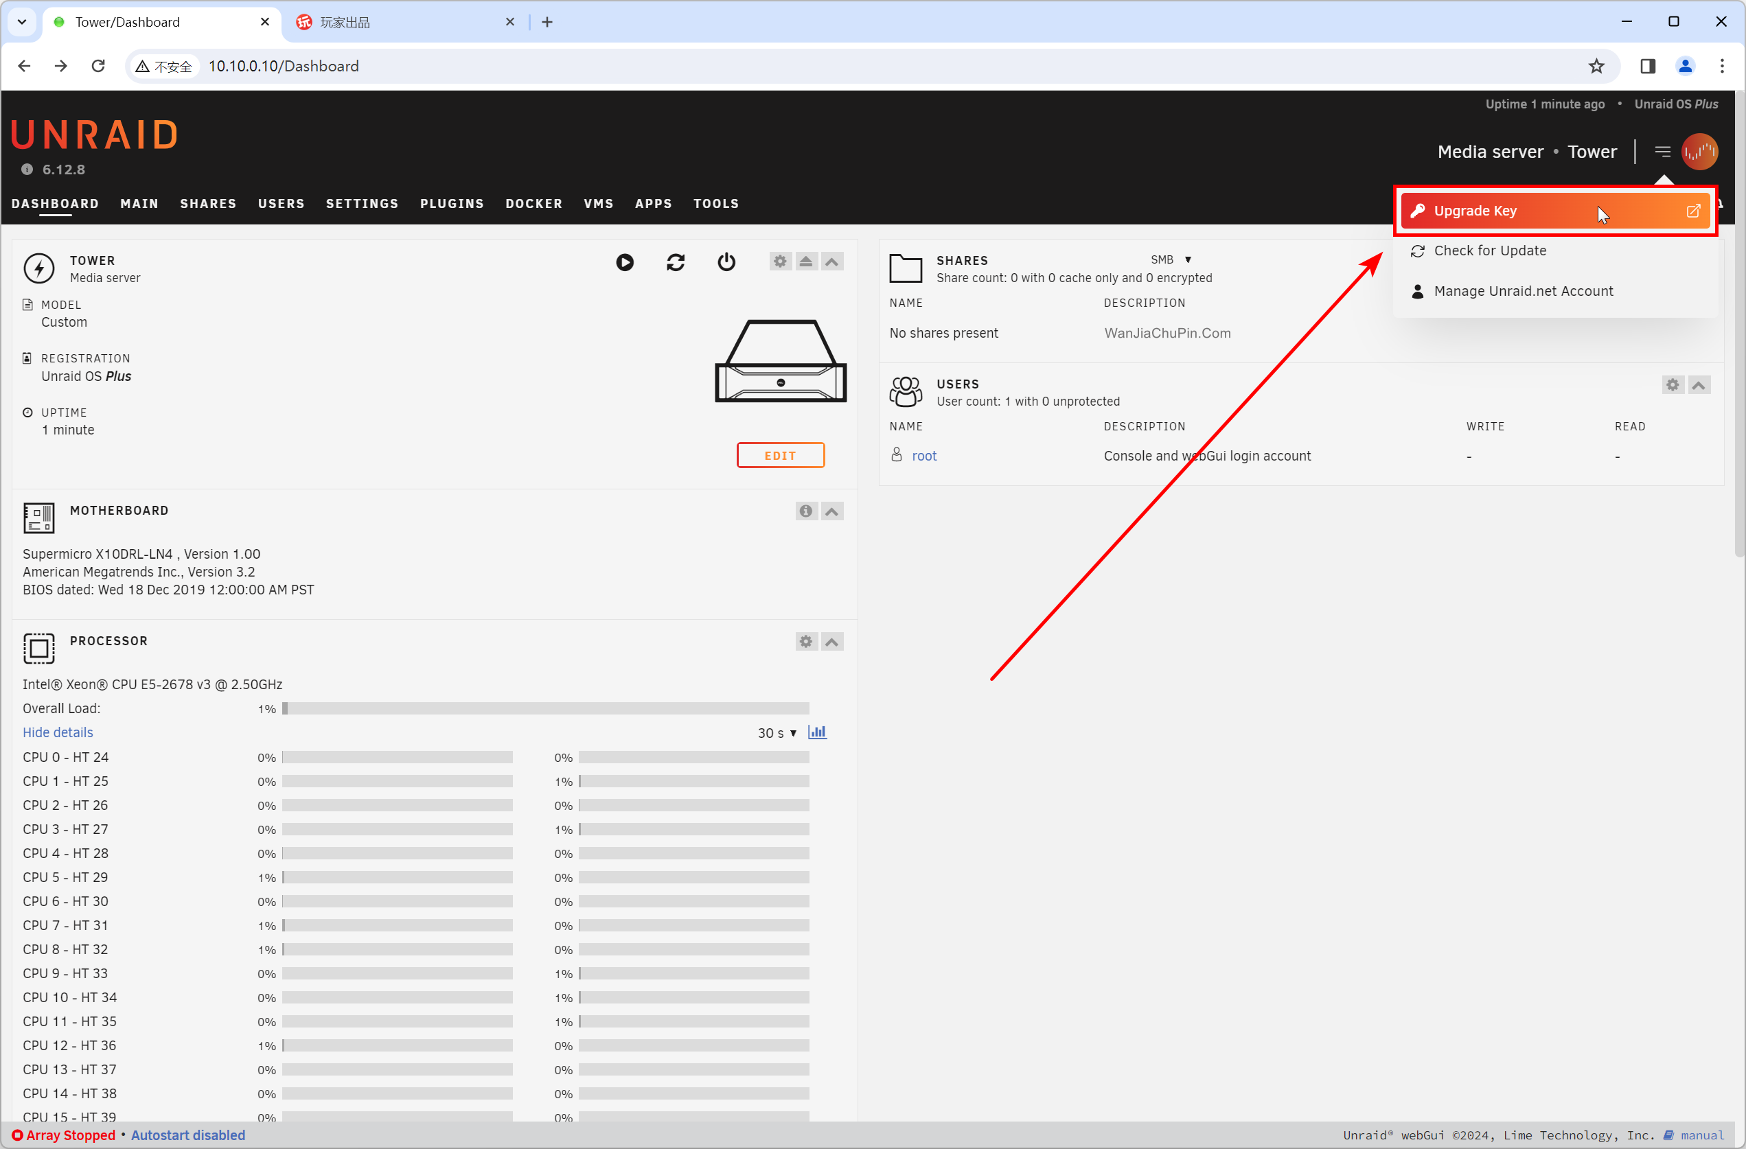The height and width of the screenshot is (1149, 1746).
Task: Click the power shutdown icon
Action: pos(726,262)
